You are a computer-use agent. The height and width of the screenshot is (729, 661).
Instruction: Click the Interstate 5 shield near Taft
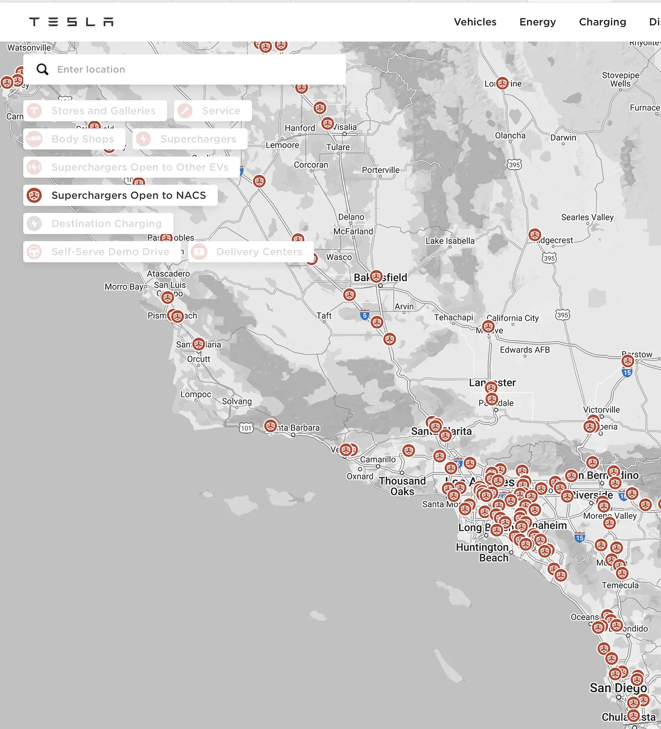click(x=364, y=315)
